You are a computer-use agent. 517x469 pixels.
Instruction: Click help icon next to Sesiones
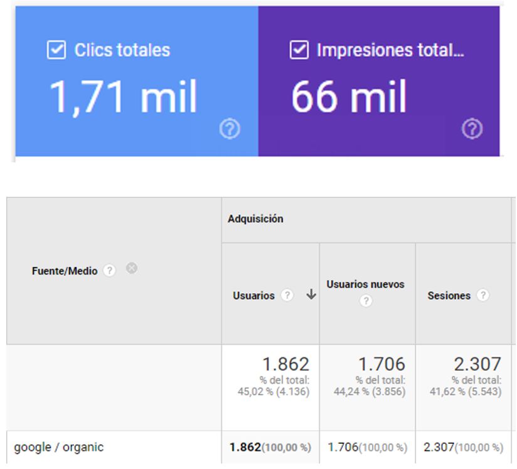pyautogui.click(x=482, y=295)
